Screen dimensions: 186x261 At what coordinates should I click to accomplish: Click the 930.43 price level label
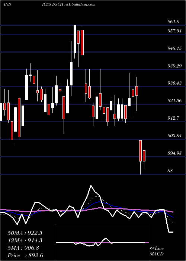tap(174, 83)
